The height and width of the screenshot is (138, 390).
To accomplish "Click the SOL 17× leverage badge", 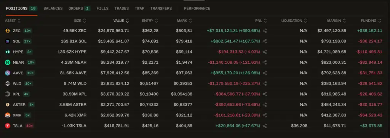I will (x=27, y=41).
